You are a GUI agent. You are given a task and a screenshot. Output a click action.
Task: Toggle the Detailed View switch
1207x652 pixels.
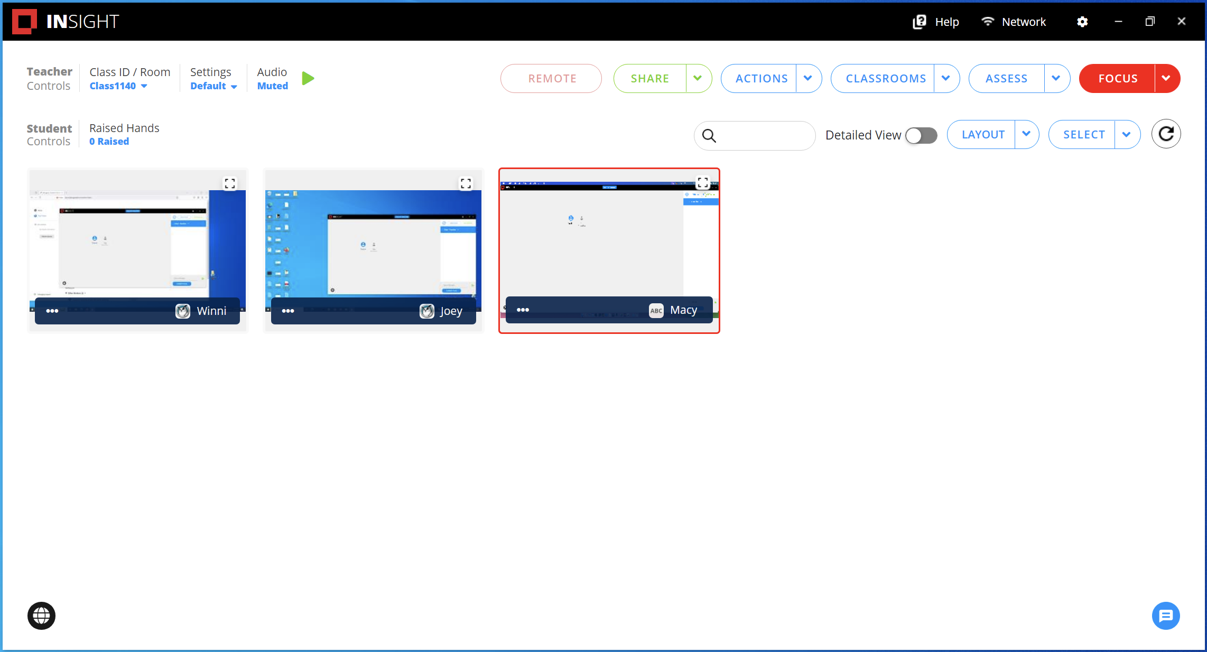coord(921,135)
